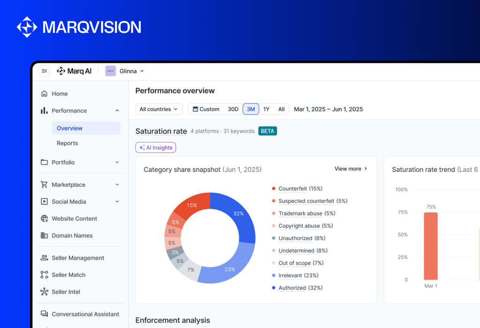480x328 pixels.
Task: Click the Seller Intel network icon
Action: (44, 292)
